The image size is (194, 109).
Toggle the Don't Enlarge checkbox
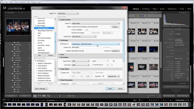click(95, 73)
